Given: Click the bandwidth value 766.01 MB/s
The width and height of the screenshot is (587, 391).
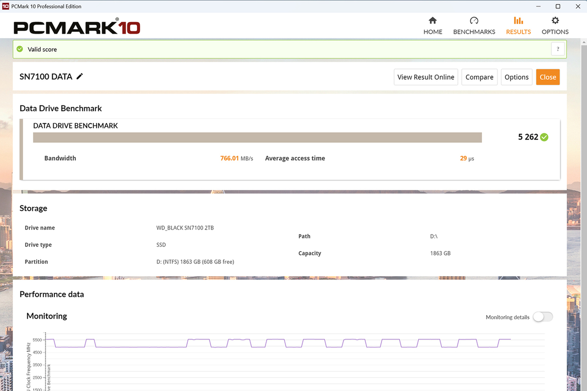Looking at the screenshot, I should (x=237, y=158).
